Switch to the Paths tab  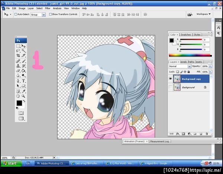click(x=191, y=62)
